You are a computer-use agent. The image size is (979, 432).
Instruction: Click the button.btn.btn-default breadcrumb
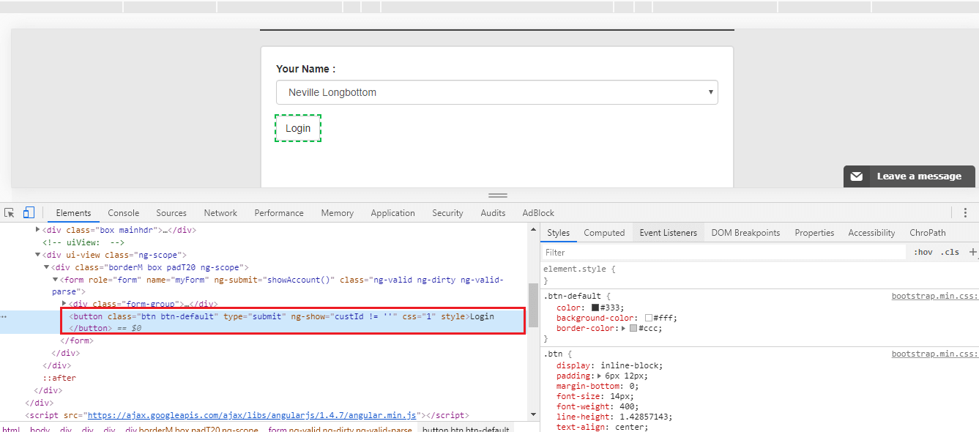tap(466, 430)
